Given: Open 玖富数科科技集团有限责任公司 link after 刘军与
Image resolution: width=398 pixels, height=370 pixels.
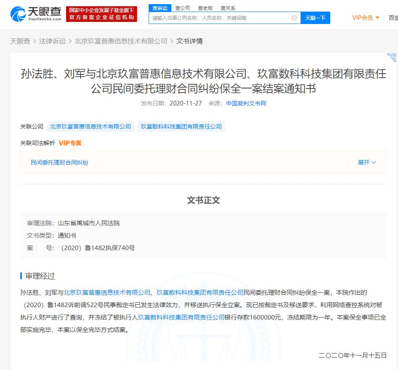Looking at the screenshot, I should (x=200, y=293).
